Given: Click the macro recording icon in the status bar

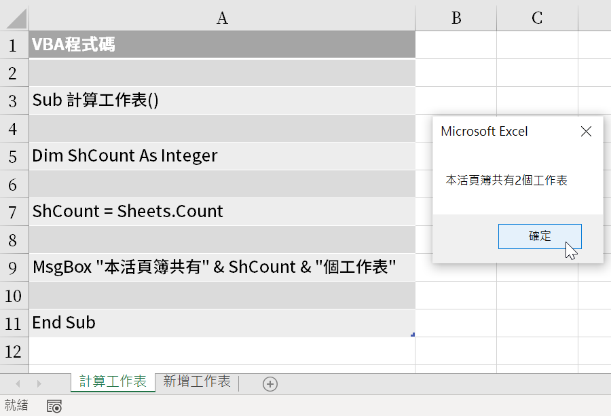Looking at the screenshot, I should [x=54, y=406].
